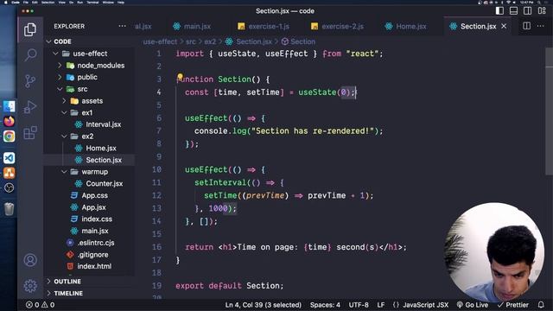The height and width of the screenshot is (311, 553).
Task: Open the Extensions view
Action: point(30,132)
